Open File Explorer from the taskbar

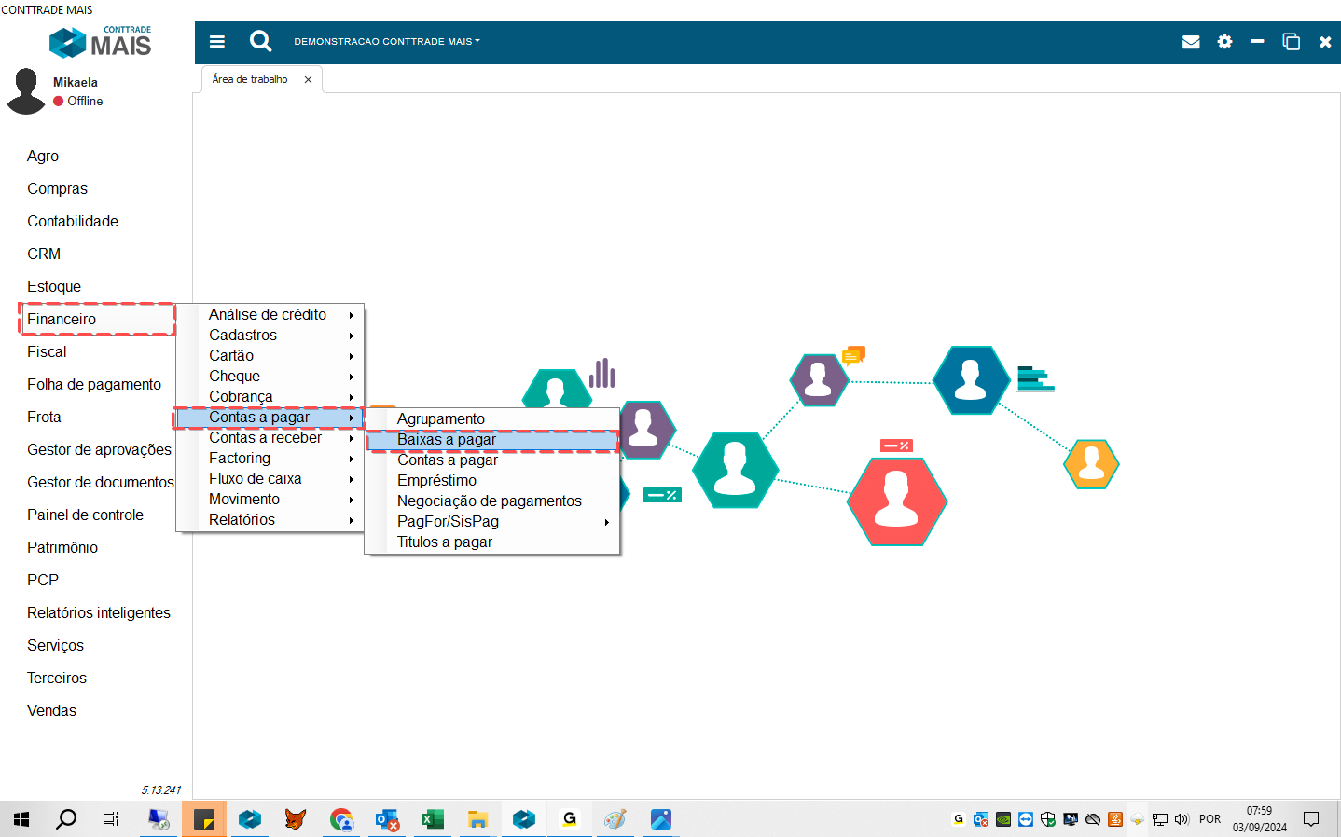click(x=478, y=819)
